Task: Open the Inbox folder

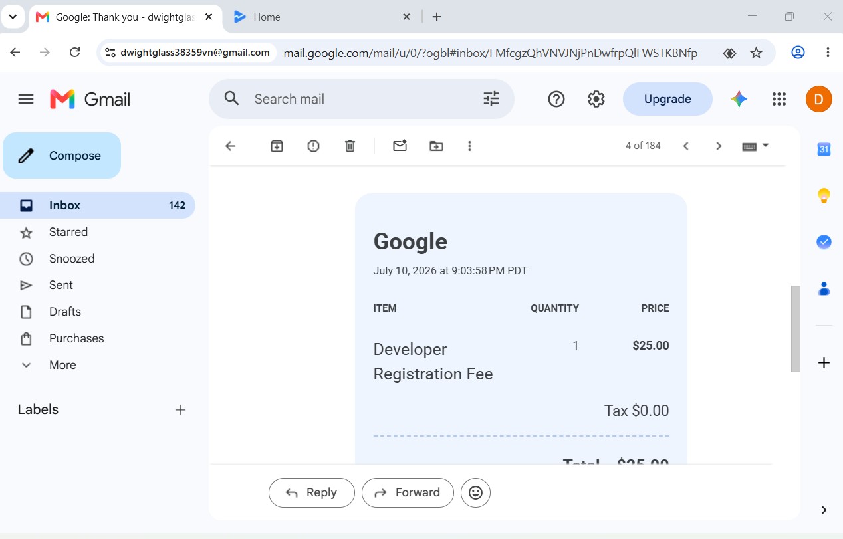Action: click(98, 205)
